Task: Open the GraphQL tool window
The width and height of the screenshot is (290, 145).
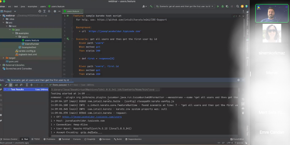Action: [90, 139]
